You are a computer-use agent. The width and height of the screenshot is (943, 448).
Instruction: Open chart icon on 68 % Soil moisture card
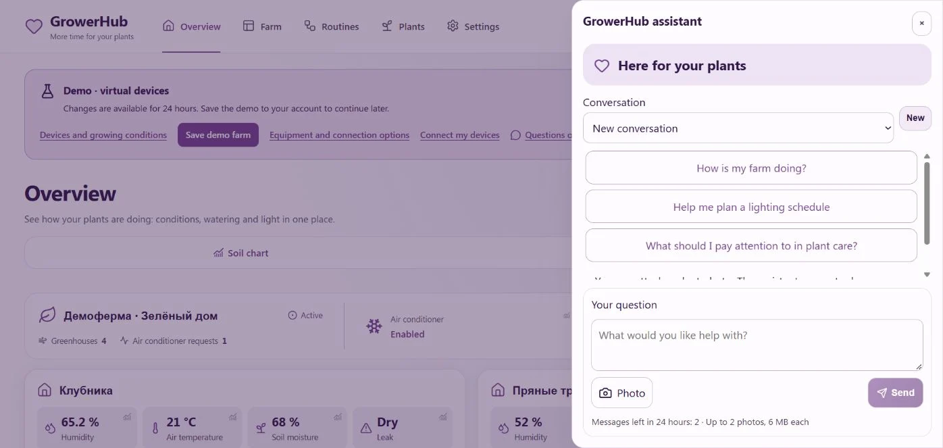pyautogui.click(x=338, y=417)
